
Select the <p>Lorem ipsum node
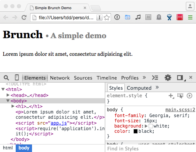tap(60, 114)
